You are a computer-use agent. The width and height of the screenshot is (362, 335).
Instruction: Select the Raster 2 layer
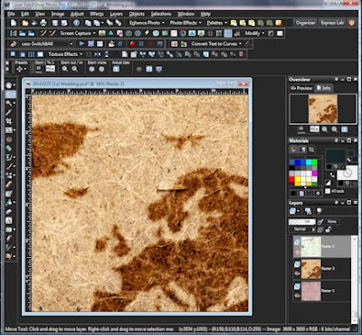(322, 246)
